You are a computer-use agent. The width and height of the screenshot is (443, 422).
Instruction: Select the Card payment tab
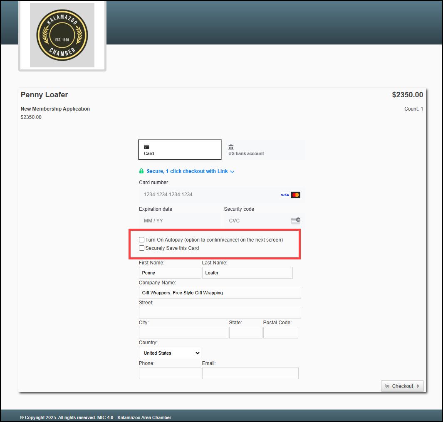(x=180, y=150)
